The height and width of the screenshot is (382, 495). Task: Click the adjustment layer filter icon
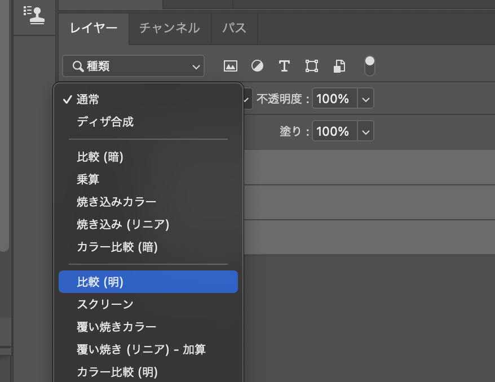pos(257,66)
